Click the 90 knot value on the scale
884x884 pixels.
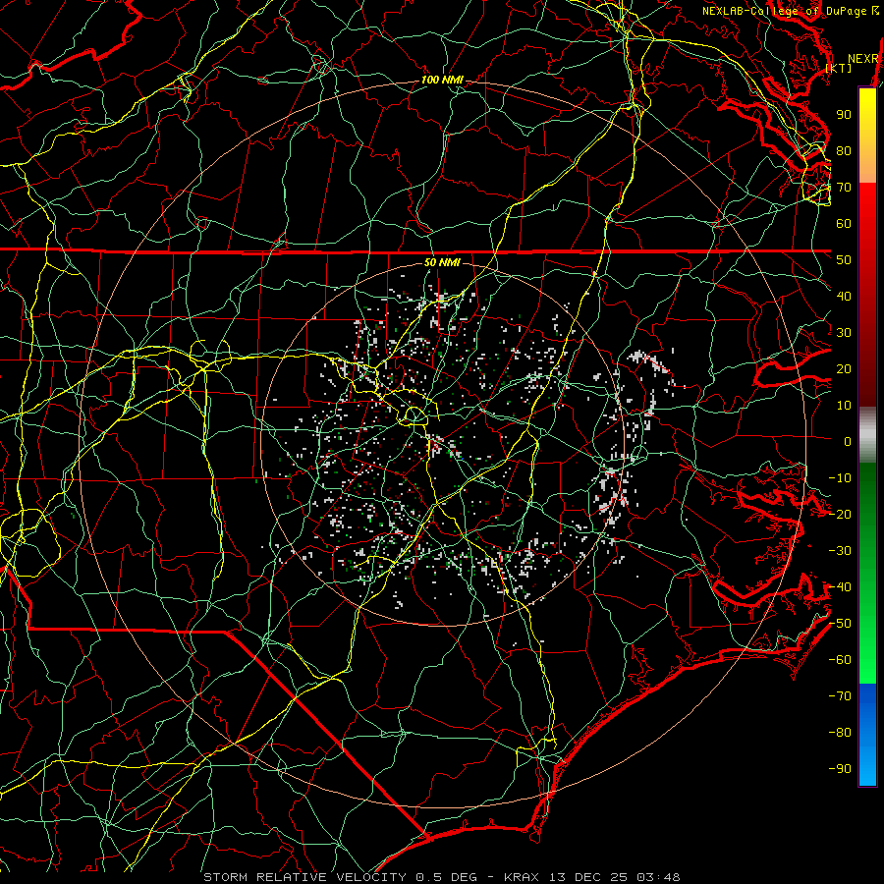point(844,115)
